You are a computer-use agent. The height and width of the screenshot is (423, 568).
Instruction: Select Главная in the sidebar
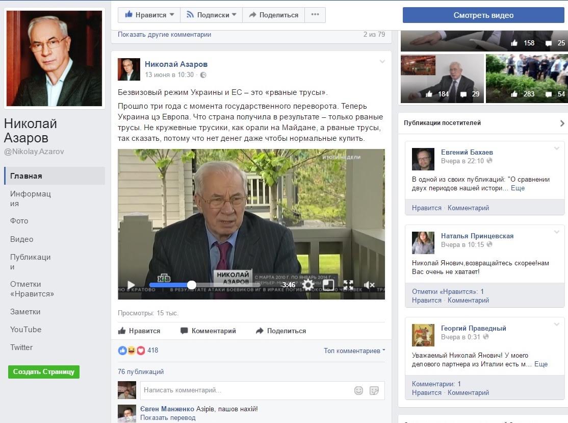[x=55, y=176]
